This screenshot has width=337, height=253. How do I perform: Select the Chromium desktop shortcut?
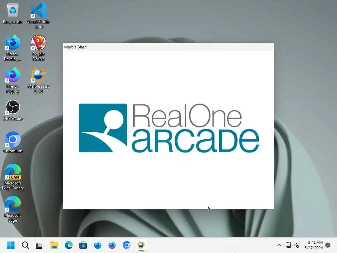13,142
